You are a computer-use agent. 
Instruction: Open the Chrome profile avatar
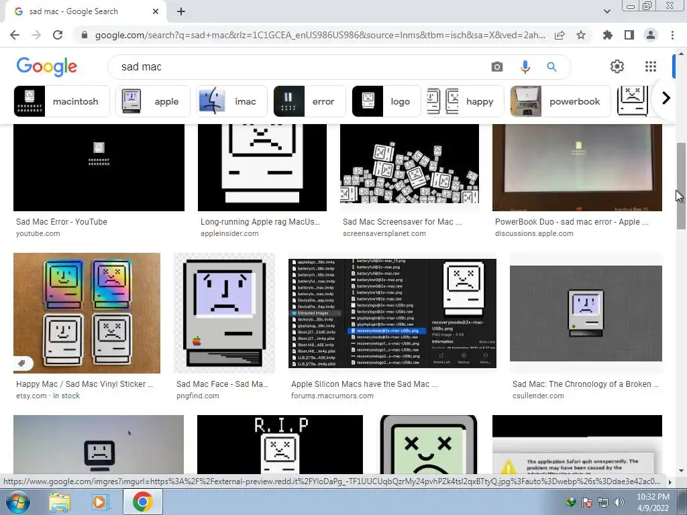point(651,35)
